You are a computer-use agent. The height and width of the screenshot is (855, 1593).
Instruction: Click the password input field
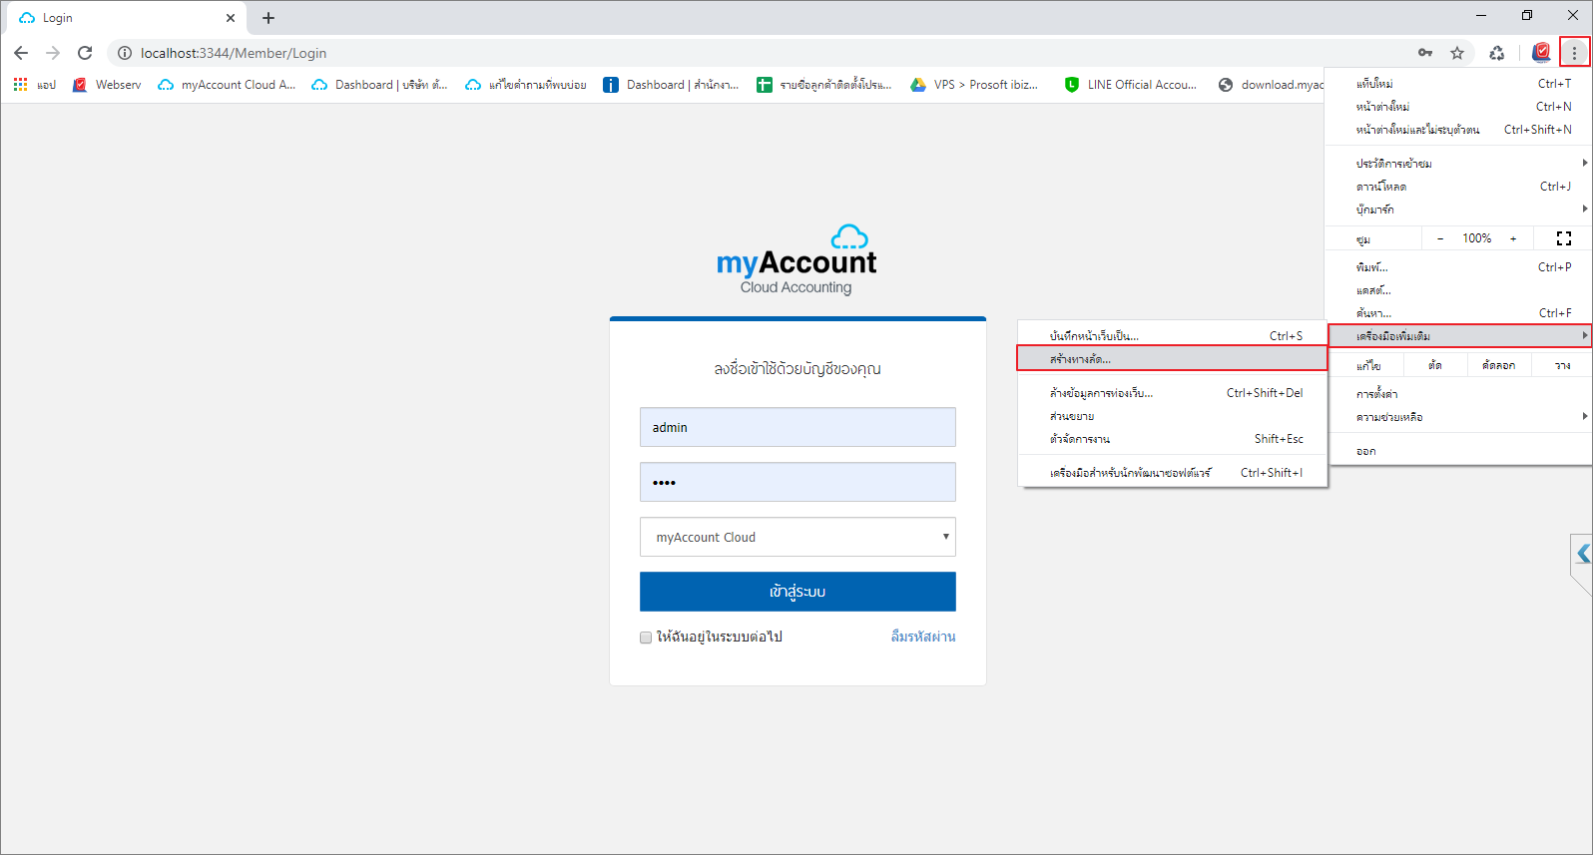(797, 482)
